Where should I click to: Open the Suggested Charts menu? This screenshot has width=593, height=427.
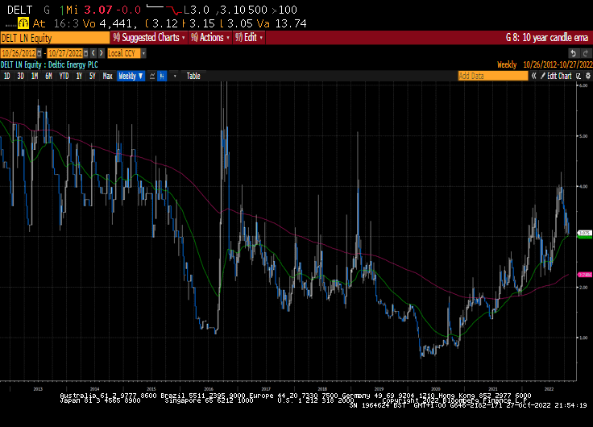[x=151, y=38]
